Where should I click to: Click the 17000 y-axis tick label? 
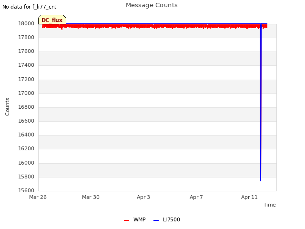(x=26, y=93)
